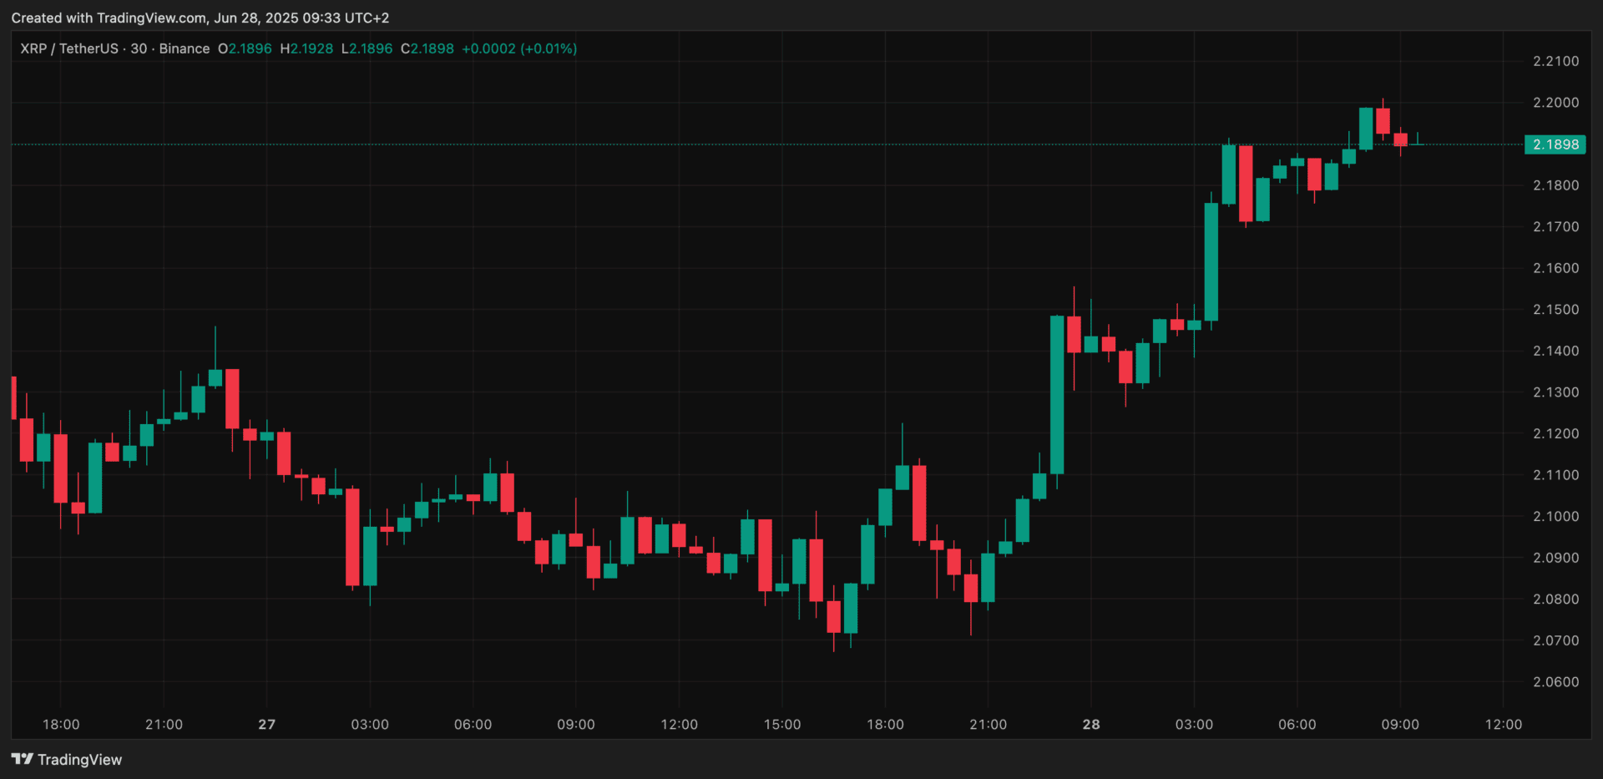Click the green percentage change indicator
The image size is (1603, 779).
[549, 48]
